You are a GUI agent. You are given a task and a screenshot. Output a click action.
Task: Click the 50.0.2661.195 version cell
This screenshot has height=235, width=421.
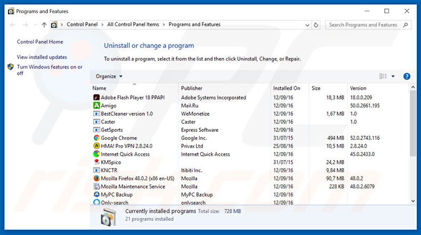[x=365, y=106]
